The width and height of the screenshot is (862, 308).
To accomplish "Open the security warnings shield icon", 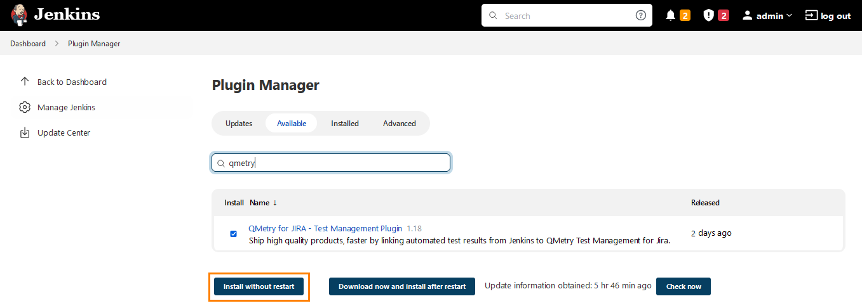I will pyautogui.click(x=708, y=16).
